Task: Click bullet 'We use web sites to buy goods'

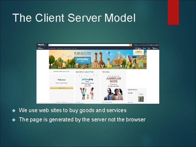Action: coord(73,110)
